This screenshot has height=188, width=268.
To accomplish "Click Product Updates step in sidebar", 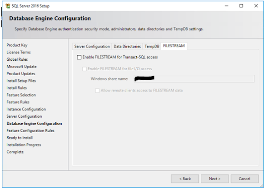I will [x=21, y=74].
